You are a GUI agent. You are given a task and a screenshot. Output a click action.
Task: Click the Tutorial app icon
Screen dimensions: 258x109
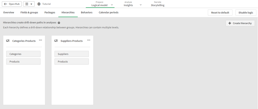(x=39, y=4)
